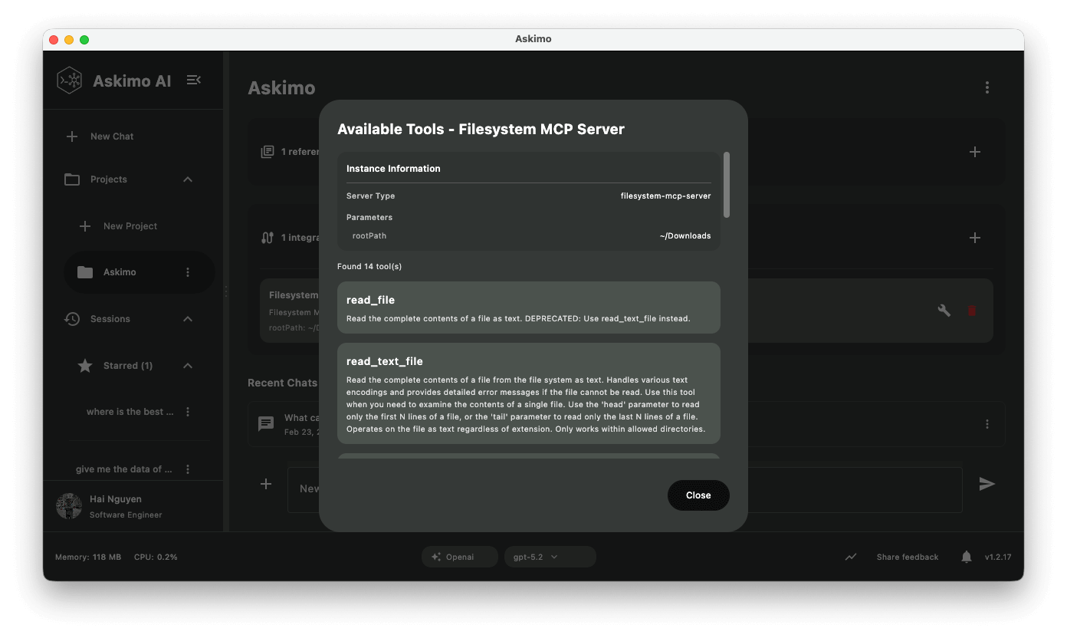Screen dimensions: 1067x638
Task: Select the read_file tool card
Action: pos(529,307)
